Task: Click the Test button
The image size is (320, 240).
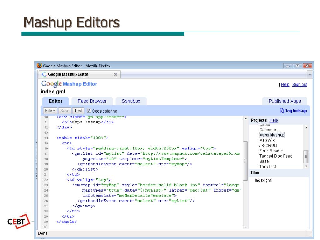Action: pyautogui.click(x=78, y=111)
